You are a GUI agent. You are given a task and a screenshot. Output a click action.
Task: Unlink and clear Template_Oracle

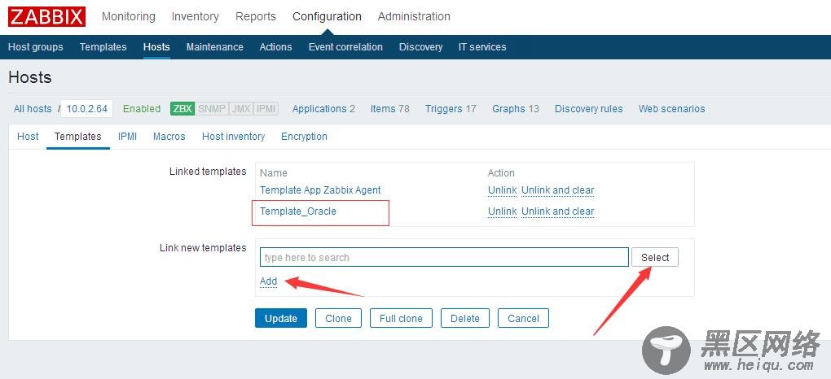(557, 211)
